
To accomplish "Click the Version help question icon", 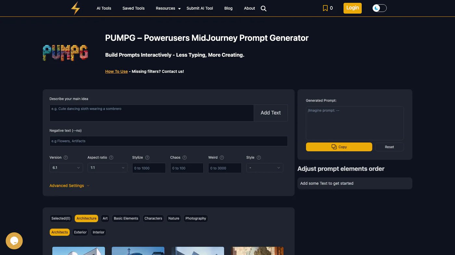I will (66, 157).
